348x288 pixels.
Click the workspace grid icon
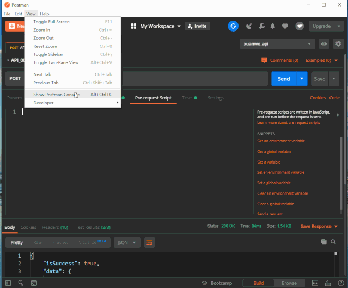(x=133, y=26)
